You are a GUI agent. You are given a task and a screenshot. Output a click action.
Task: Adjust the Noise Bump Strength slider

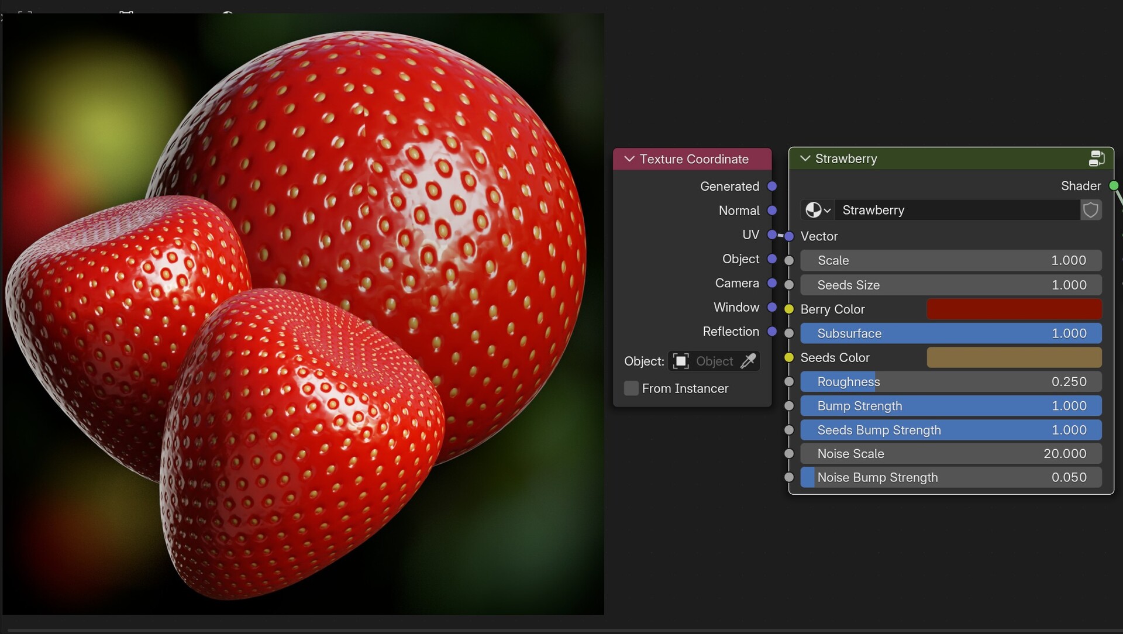950,477
